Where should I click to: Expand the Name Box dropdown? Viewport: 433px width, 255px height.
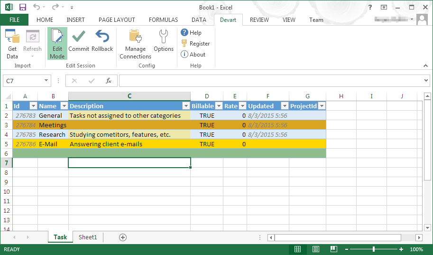[x=46, y=81]
